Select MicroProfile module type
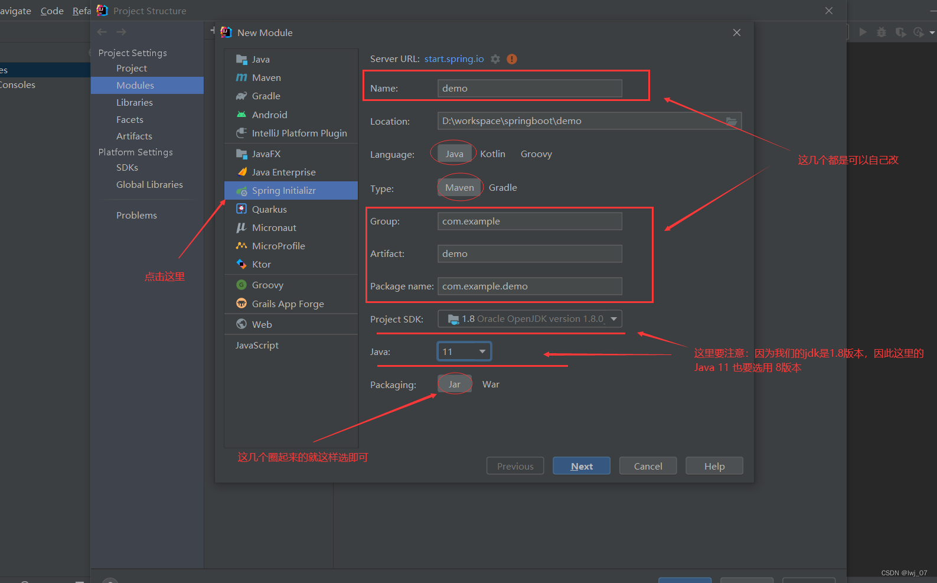This screenshot has height=583, width=937. pos(291,246)
